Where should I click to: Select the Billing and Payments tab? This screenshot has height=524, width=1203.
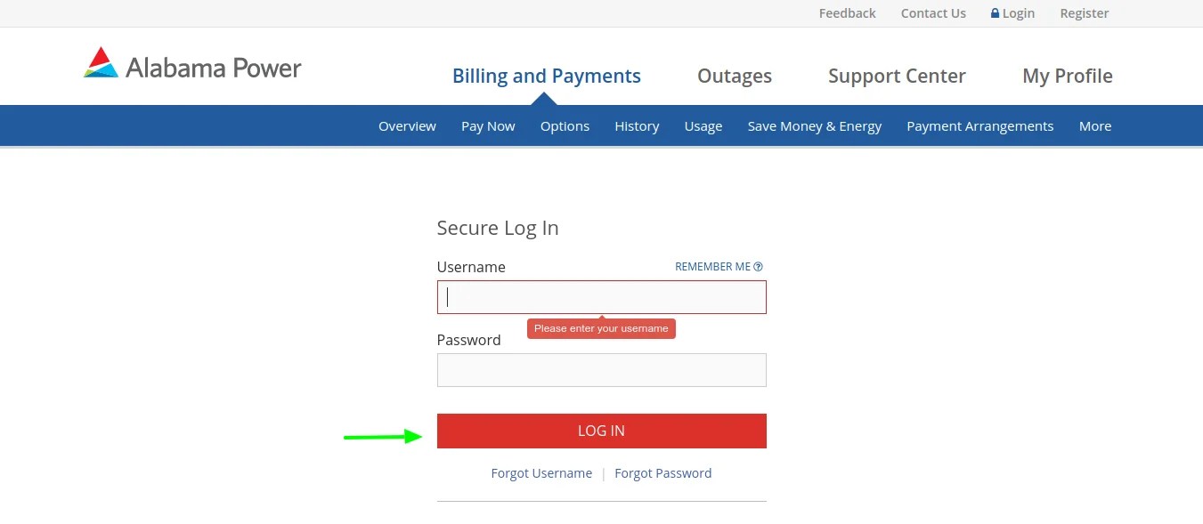tap(546, 76)
